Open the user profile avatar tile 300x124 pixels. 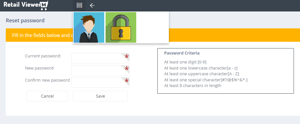point(89,27)
